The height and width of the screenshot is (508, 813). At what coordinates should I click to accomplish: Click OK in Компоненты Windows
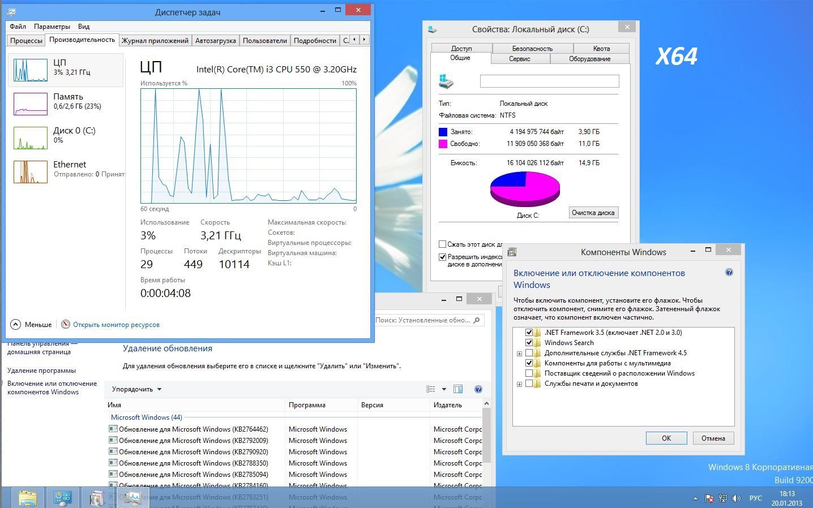pyautogui.click(x=666, y=438)
